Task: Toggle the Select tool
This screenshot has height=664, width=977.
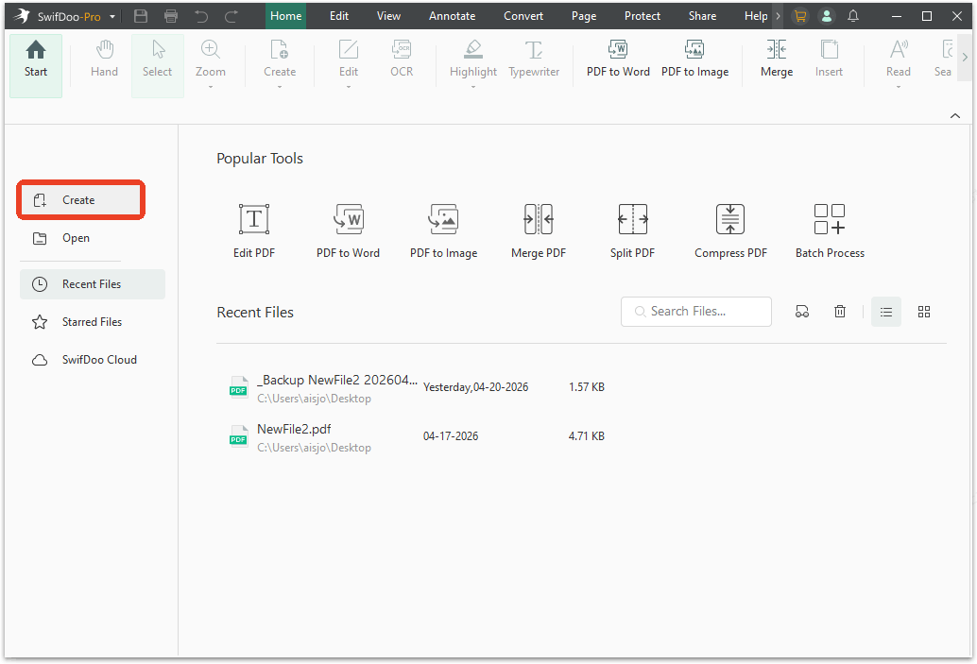Action: click(157, 61)
